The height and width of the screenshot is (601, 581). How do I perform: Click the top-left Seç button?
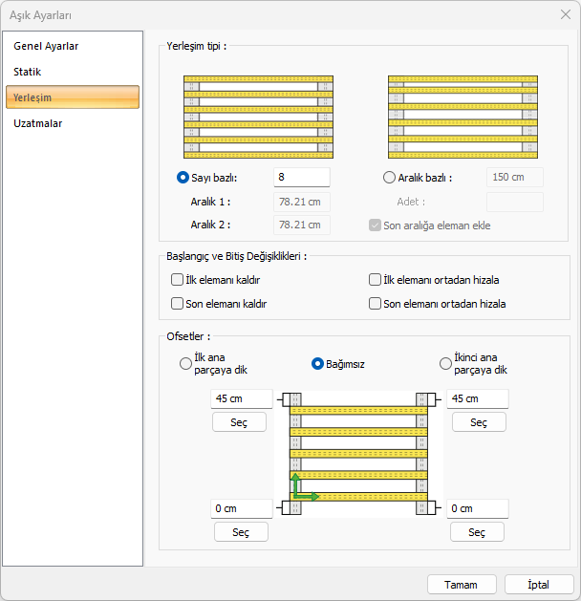pos(239,422)
